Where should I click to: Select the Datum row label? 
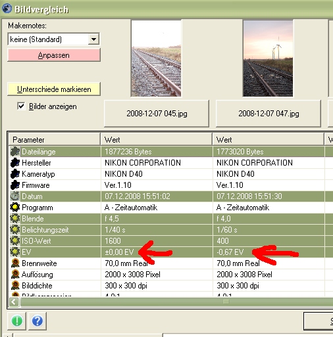pos(32,196)
